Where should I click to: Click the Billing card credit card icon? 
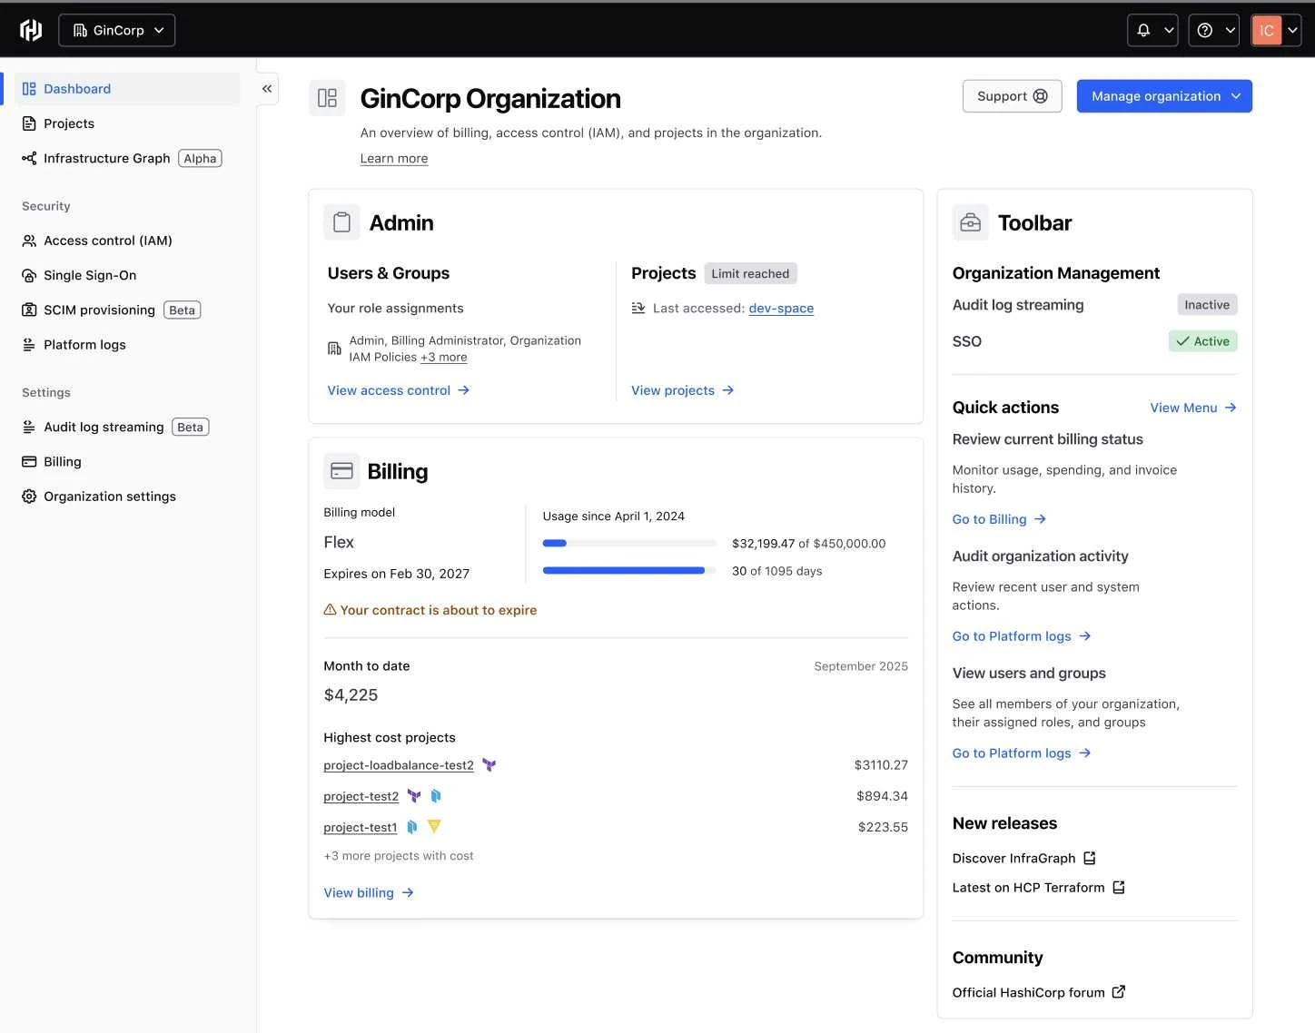click(341, 471)
